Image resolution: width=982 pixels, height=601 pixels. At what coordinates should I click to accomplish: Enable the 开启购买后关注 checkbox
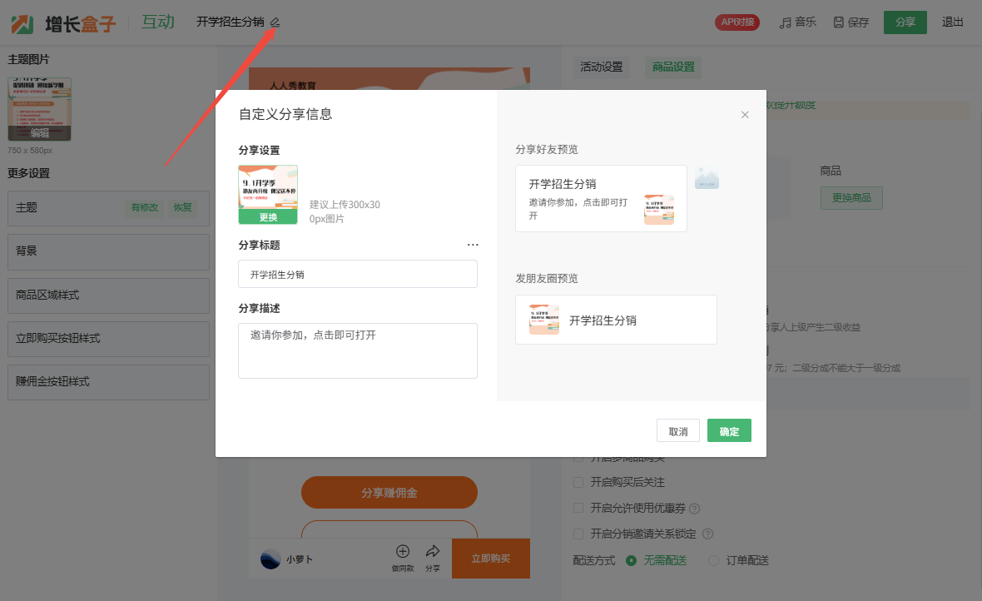pyautogui.click(x=578, y=482)
